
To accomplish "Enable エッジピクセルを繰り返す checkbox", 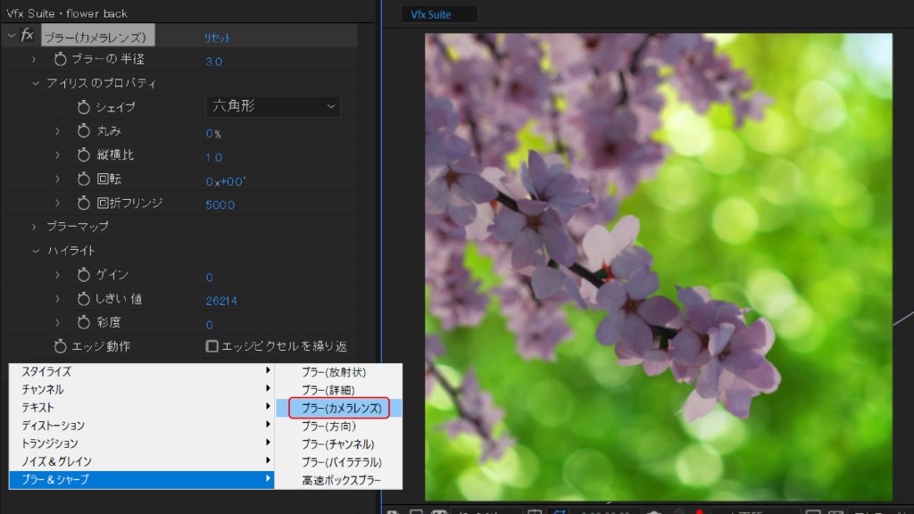I will tap(212, 346).
